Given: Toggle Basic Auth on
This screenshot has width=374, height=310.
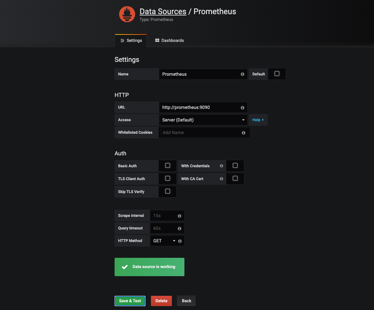Looking at the screenshot, I should point(167,165).
